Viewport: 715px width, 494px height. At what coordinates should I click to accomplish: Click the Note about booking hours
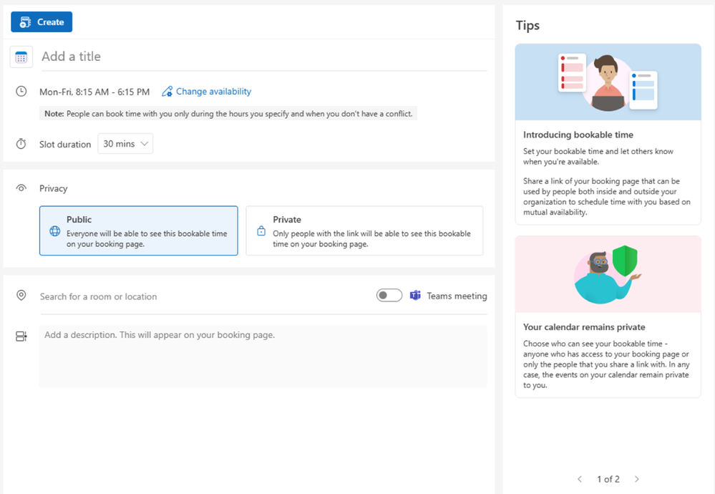[x=228, y=114]
